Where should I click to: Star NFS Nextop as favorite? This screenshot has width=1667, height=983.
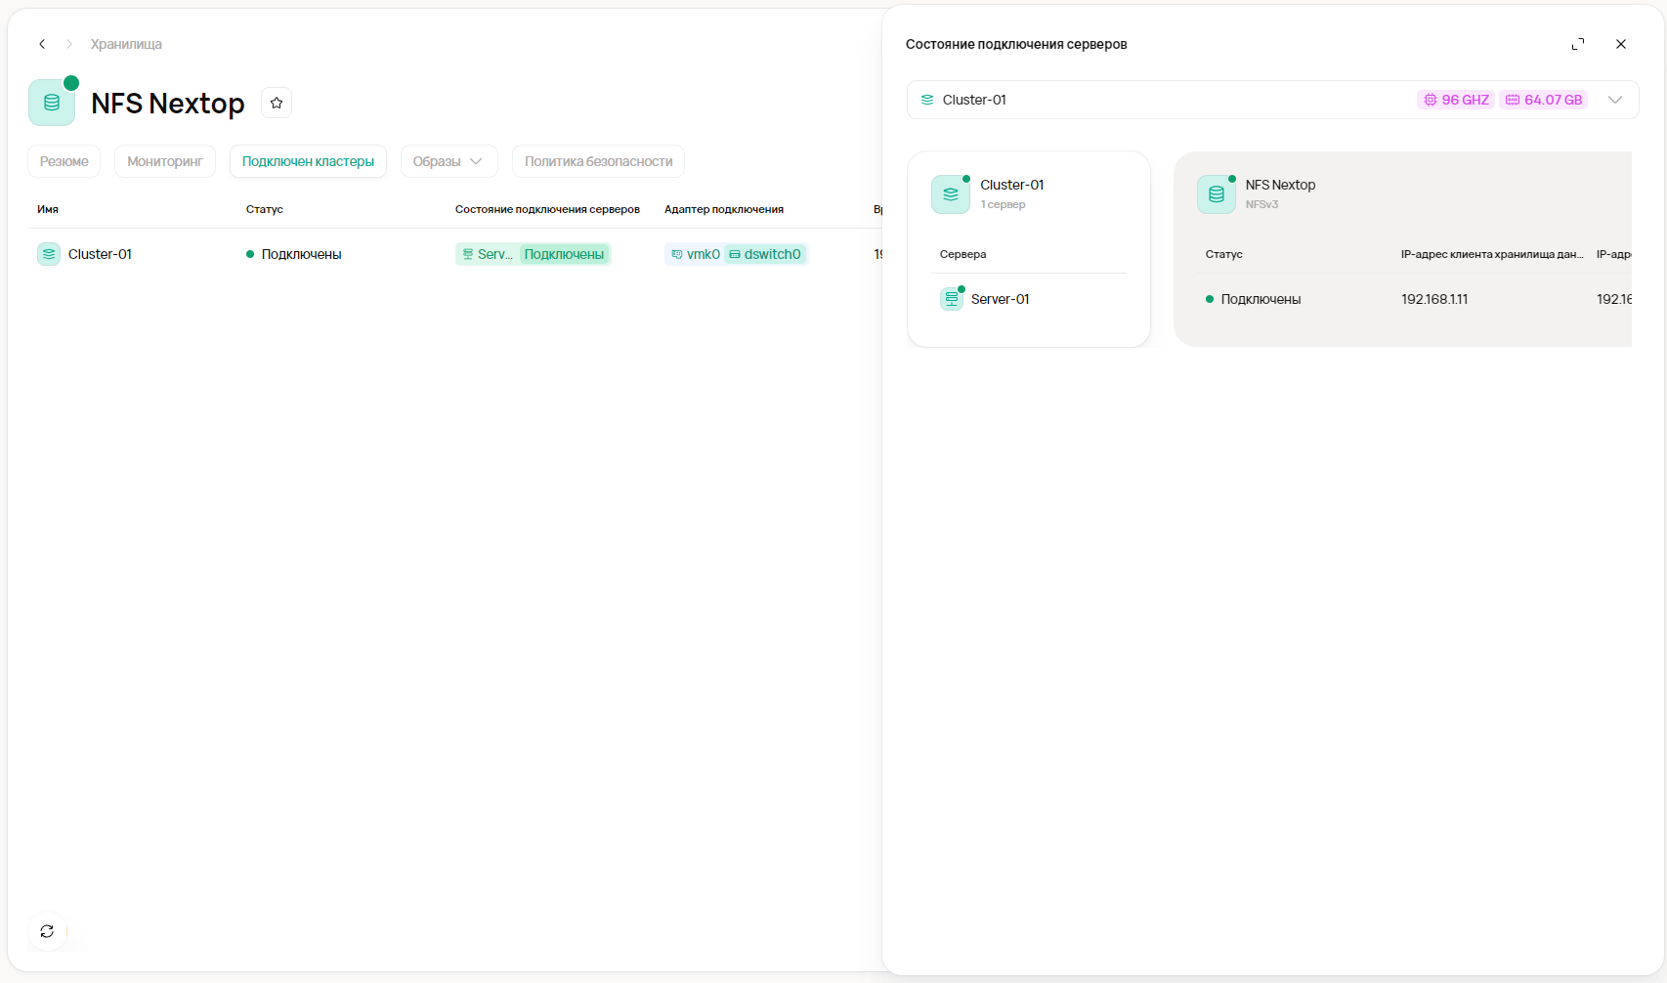(x=277, y=103)
